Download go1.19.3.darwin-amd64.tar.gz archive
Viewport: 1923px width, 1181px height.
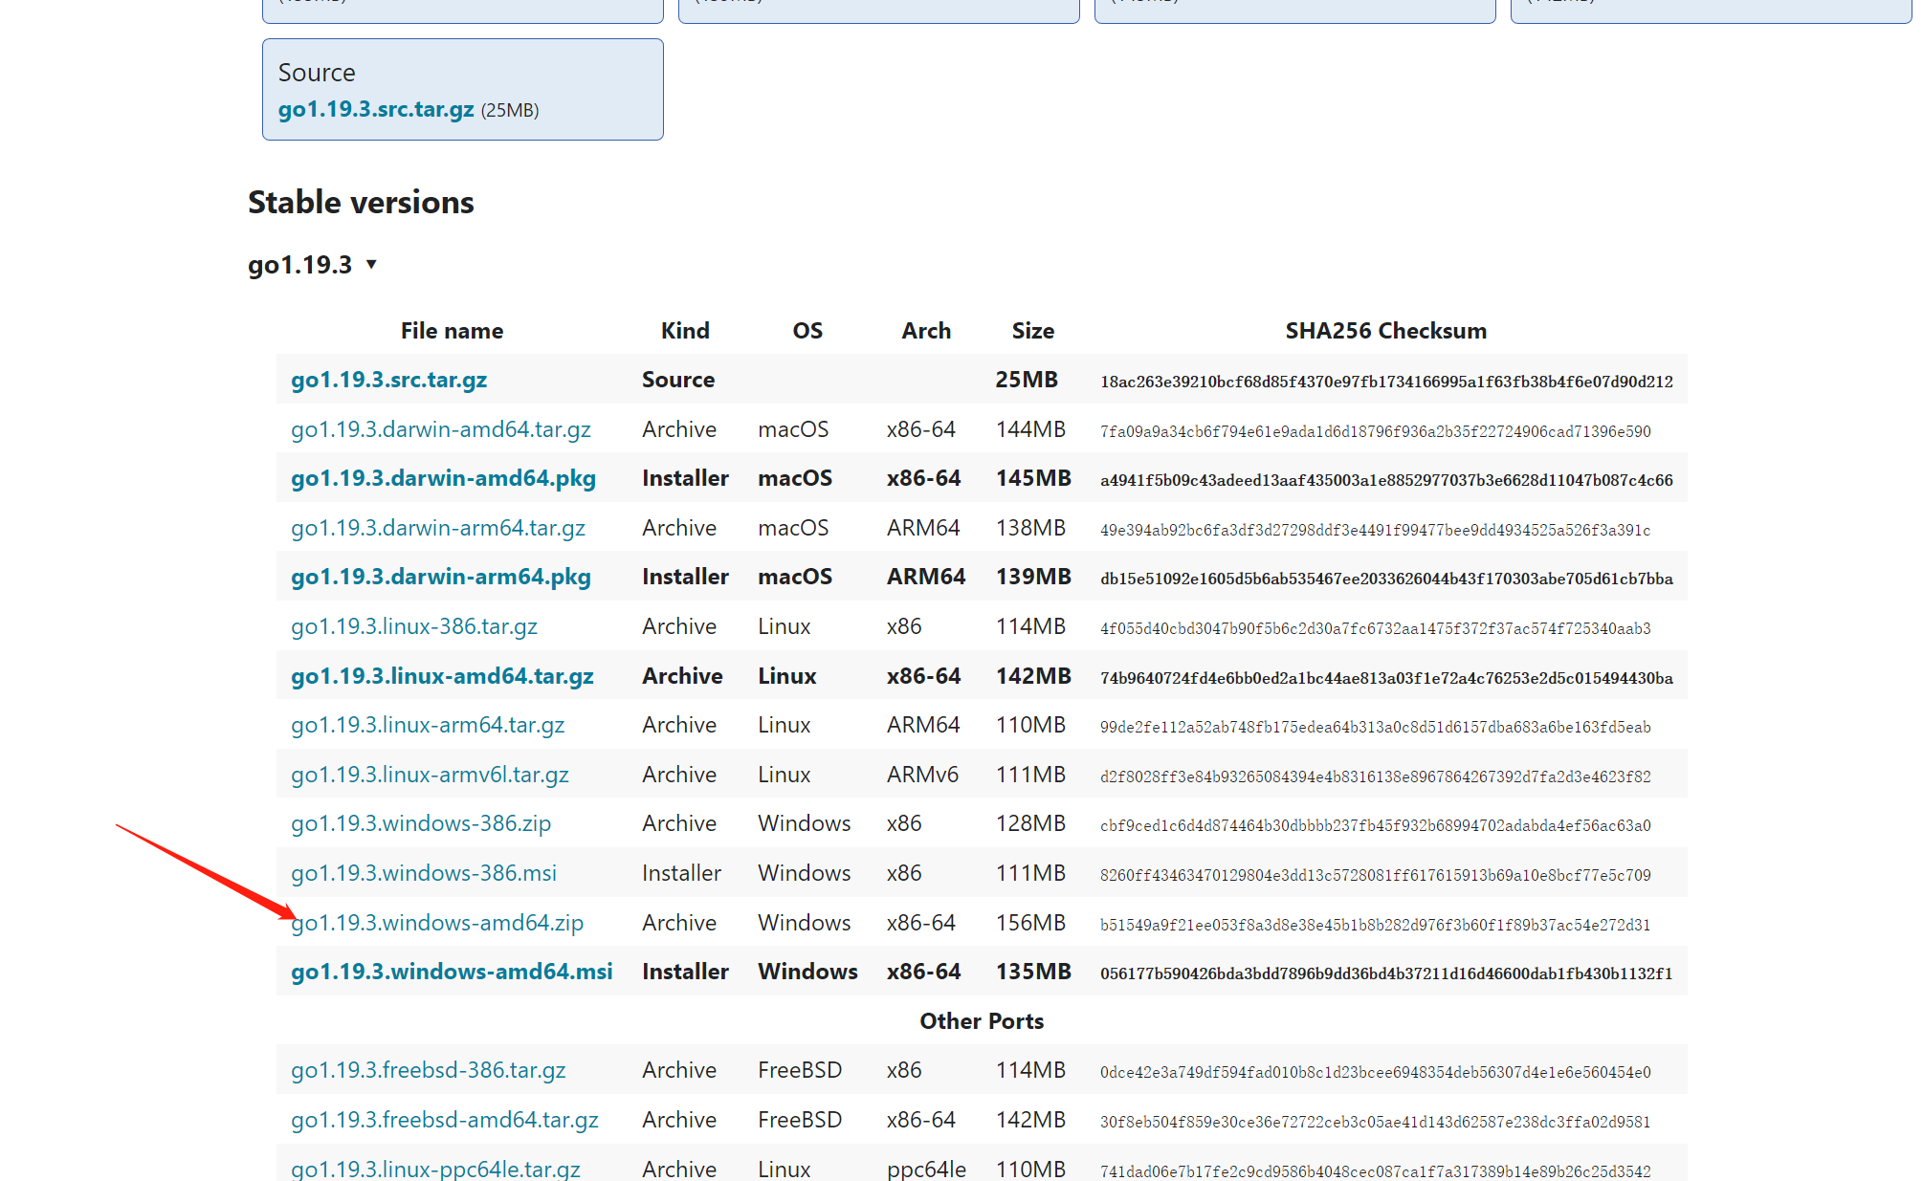[x=440, y=429]
